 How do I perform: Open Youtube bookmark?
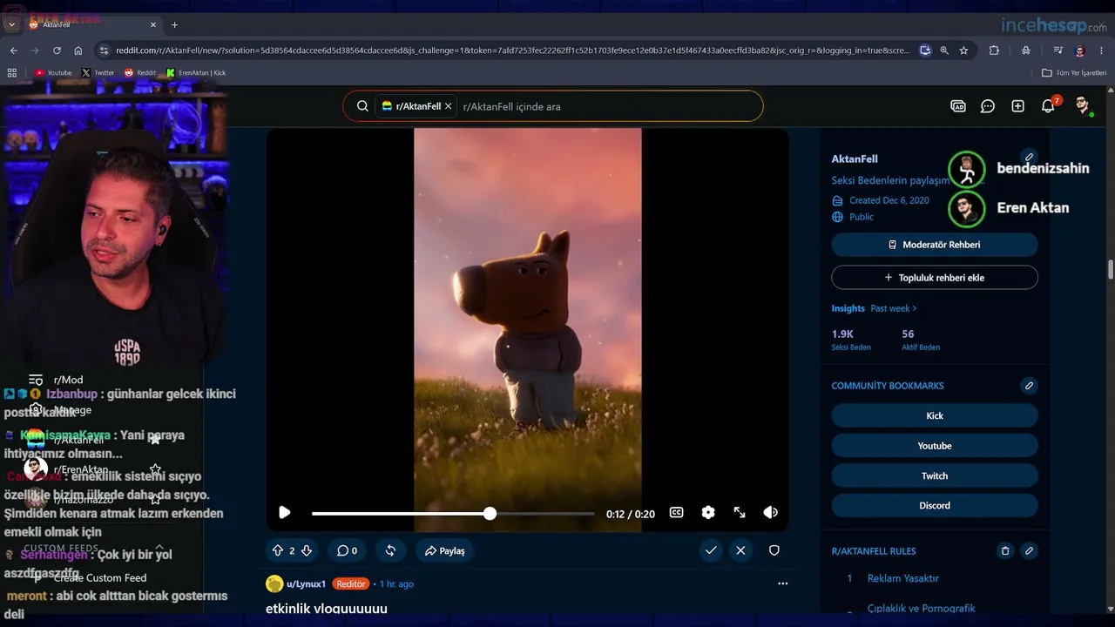[x=53, y=73]
